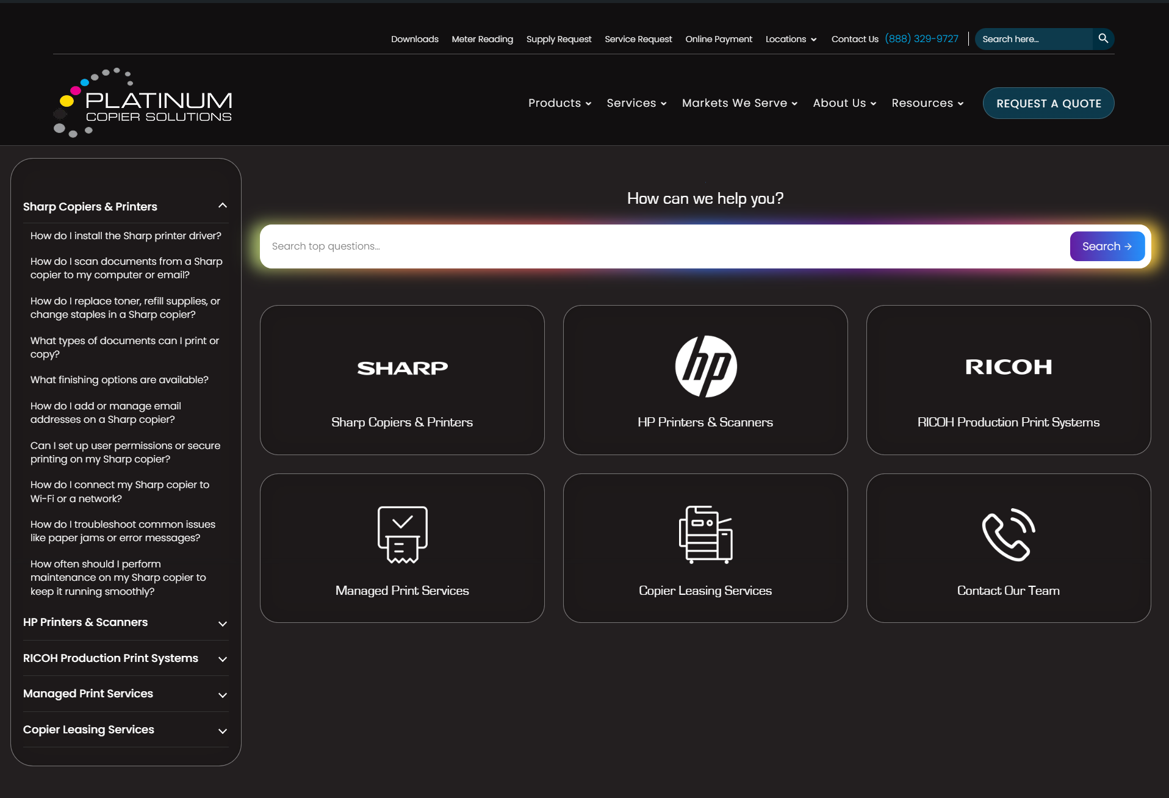Expand HP Printers & Scanners sidebar section
The image size is (1169, 798).
(x=223, y=624)
